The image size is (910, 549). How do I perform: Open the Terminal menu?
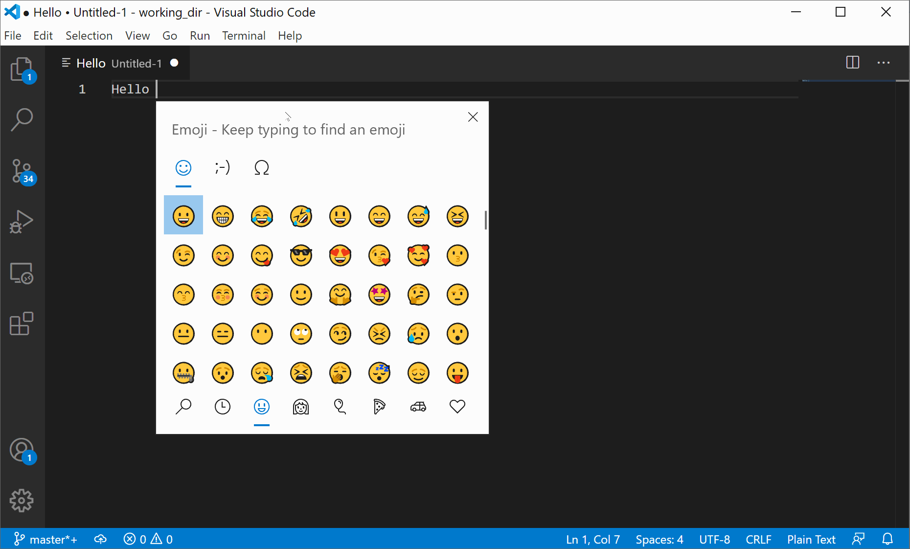(x=244, y=35)
